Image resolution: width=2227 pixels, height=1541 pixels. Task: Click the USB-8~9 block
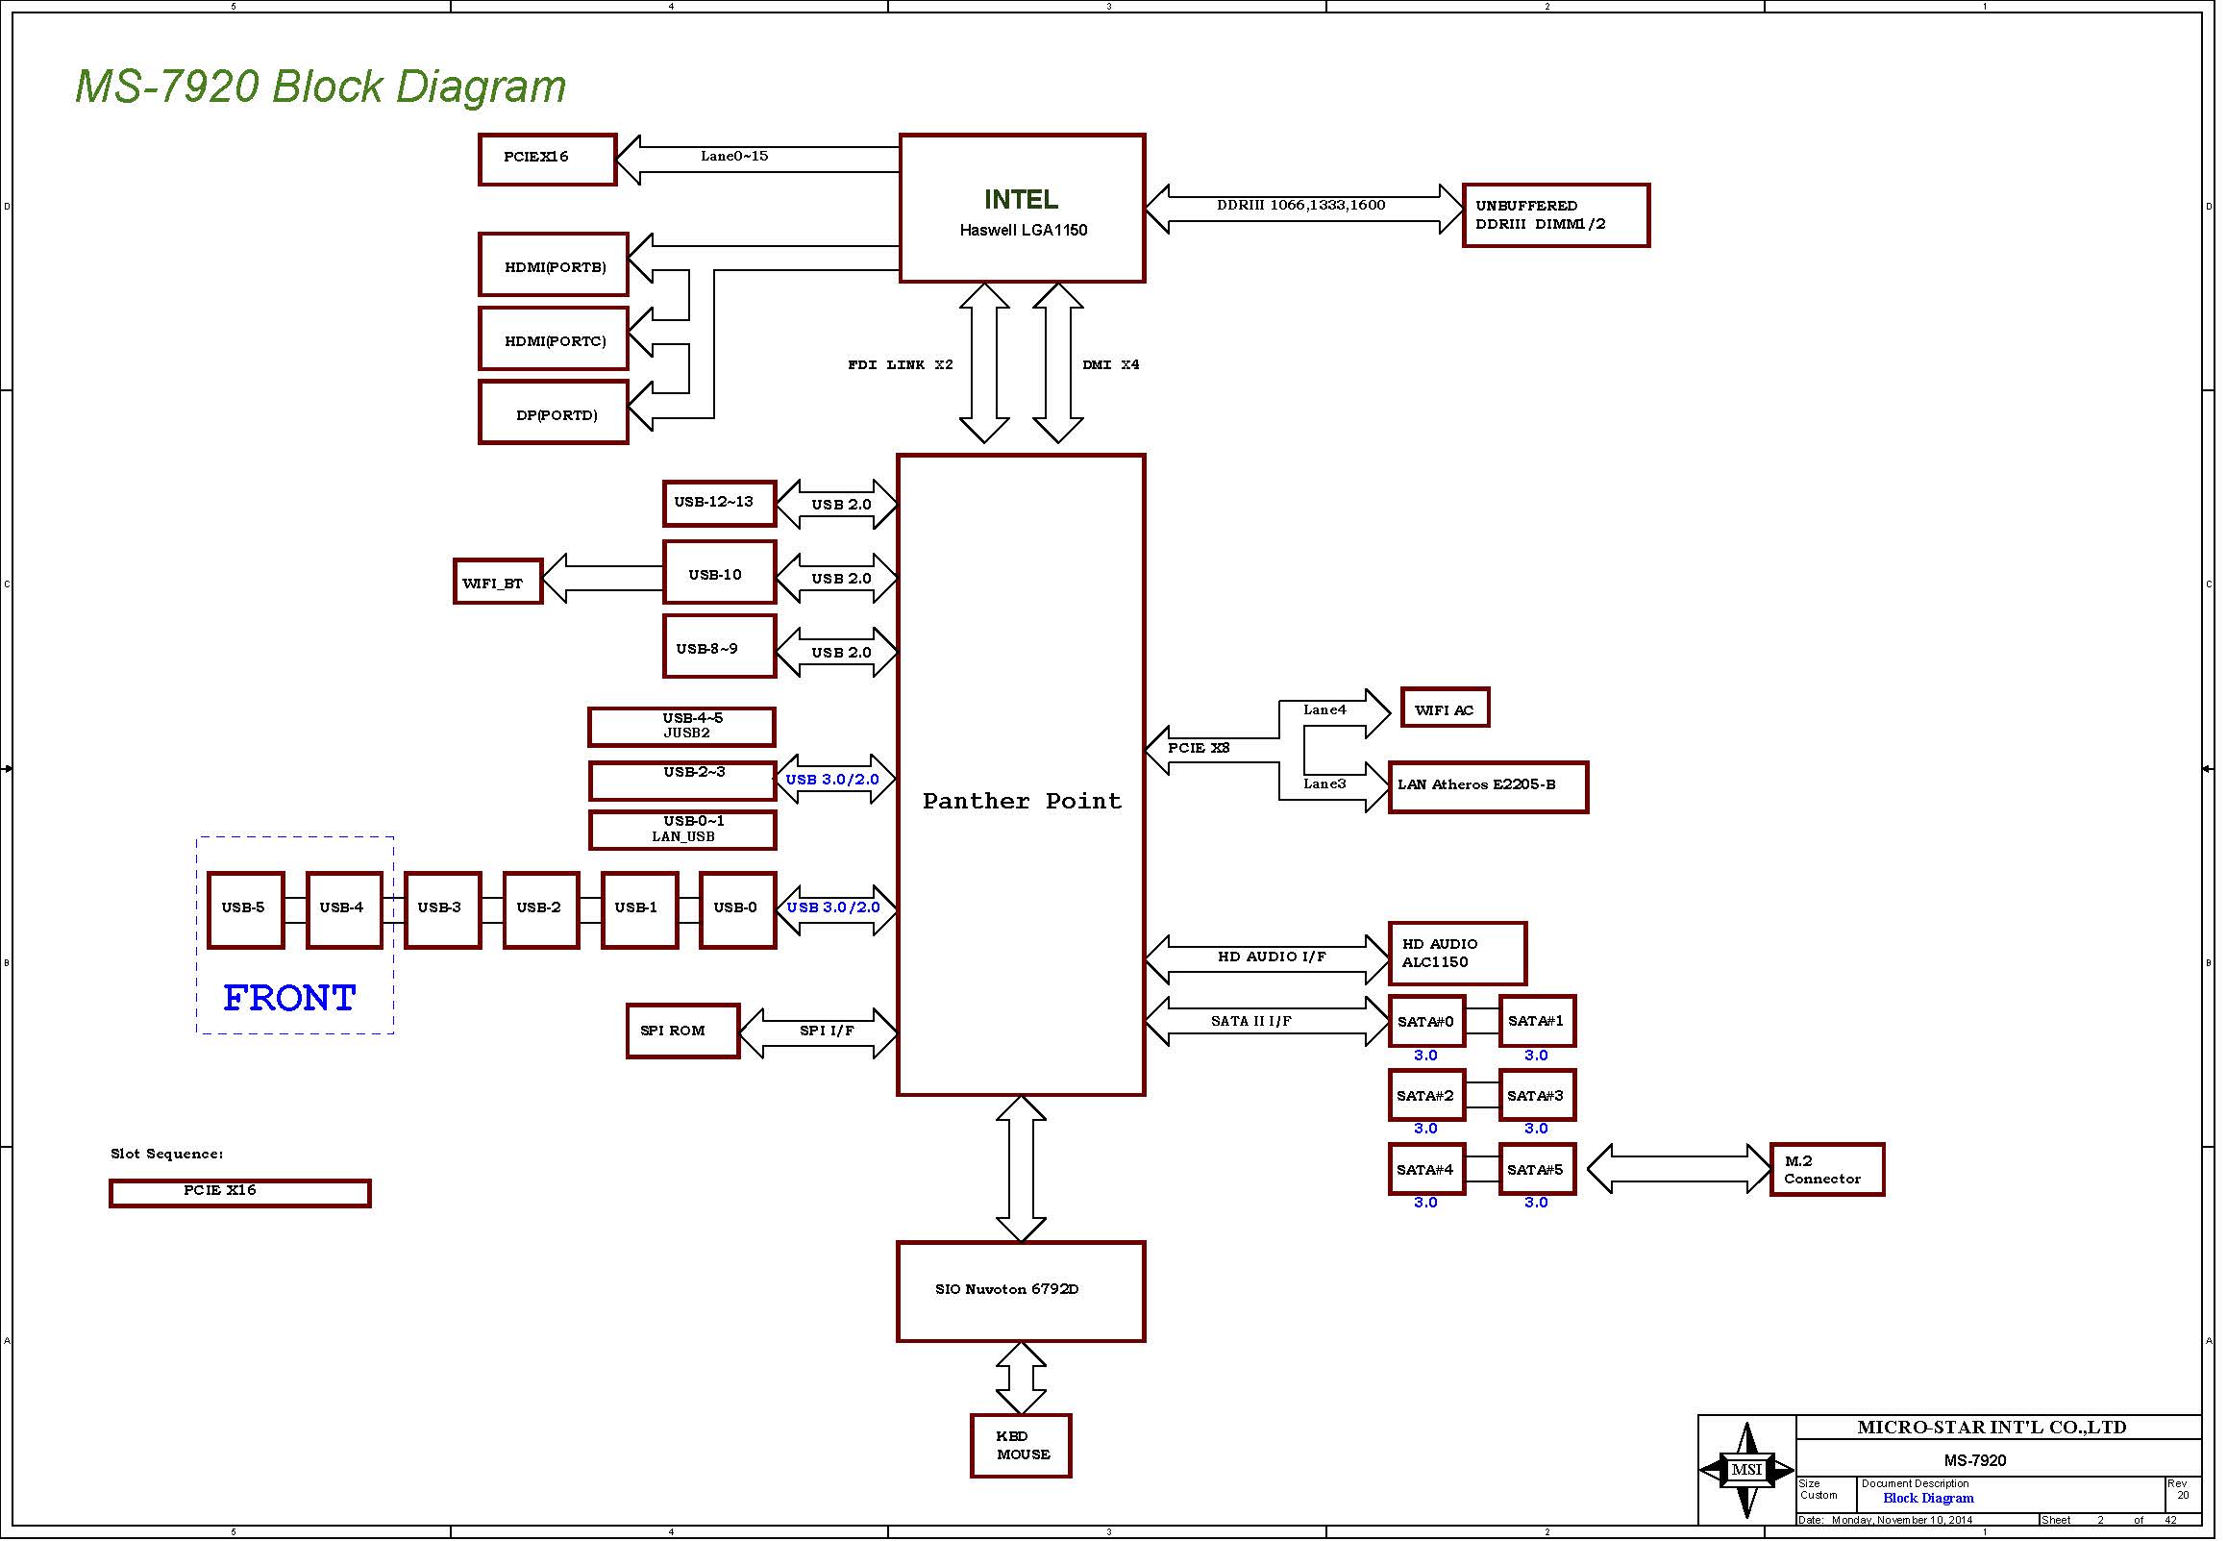pyautogui.click(x=720, y=646)
